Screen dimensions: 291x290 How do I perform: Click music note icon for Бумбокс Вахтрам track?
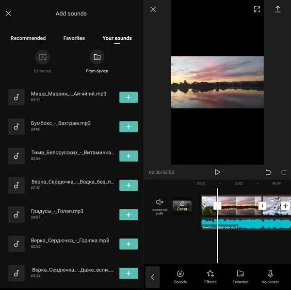[16, 126]
